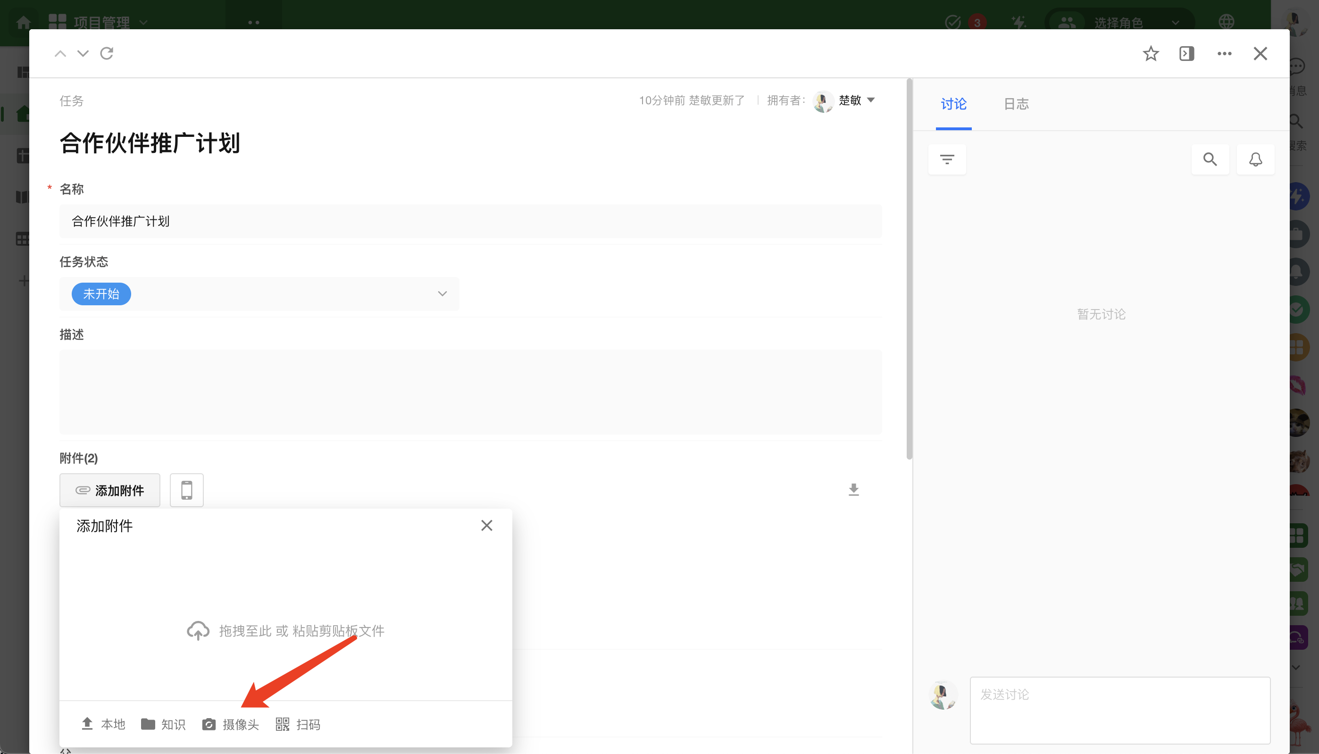Close the 添加附件 popup
Screen dimensions: 1319x754
click(486, 525)
